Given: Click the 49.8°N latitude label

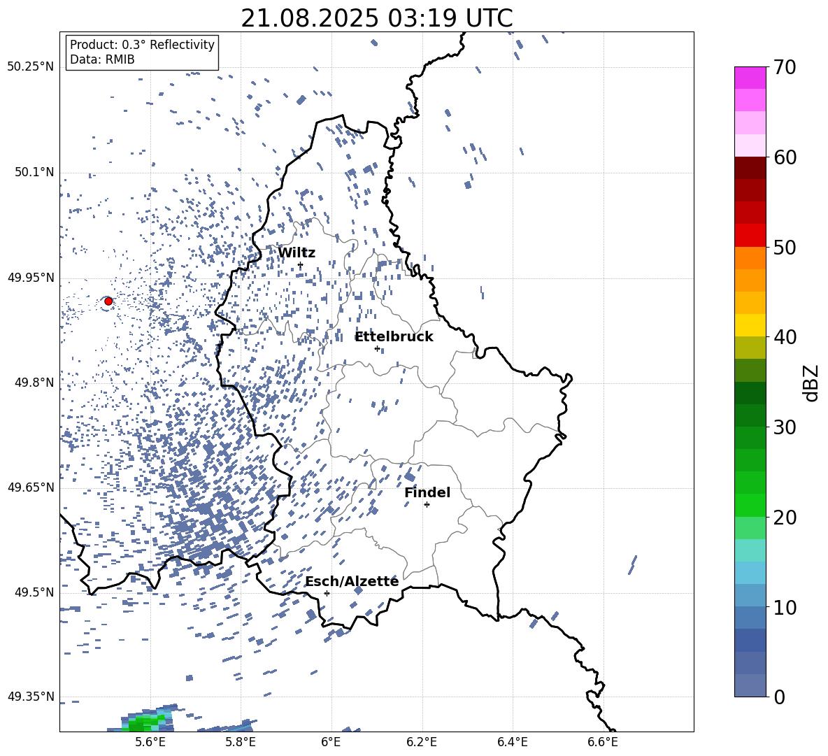Looking at the screenshot, I should [34, 383].
